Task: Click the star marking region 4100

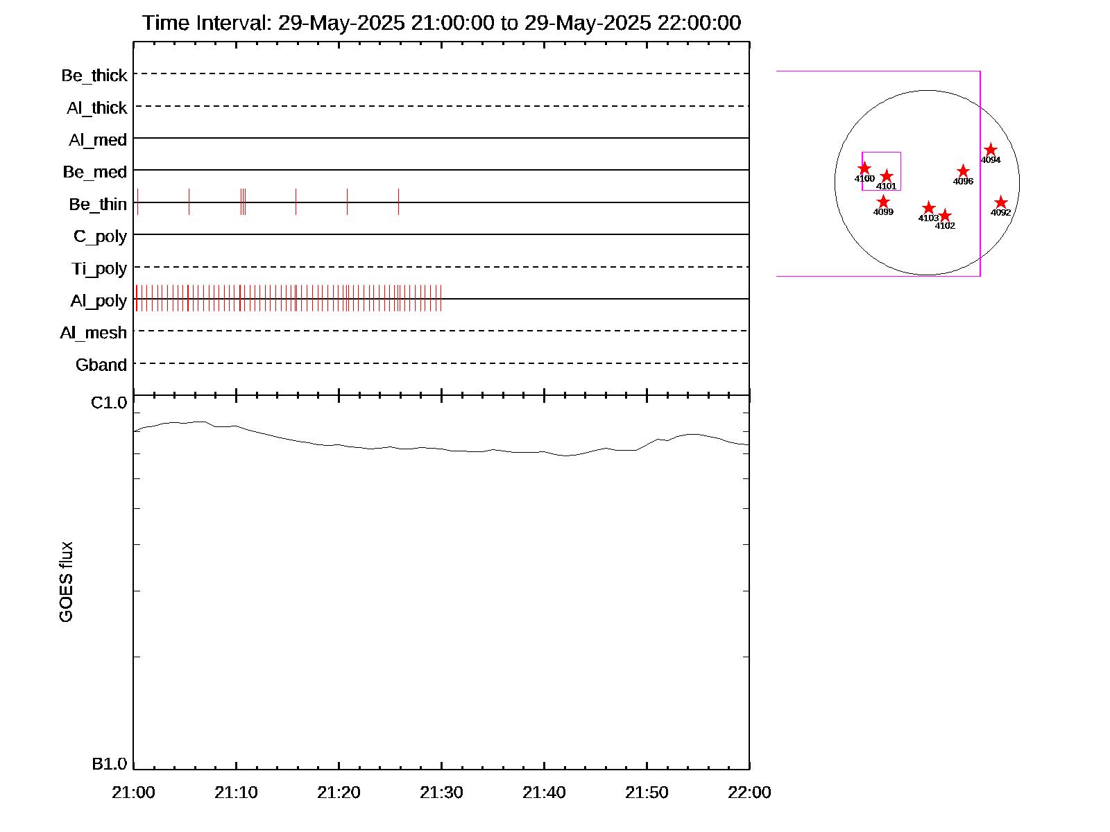Action: coord(864,168)
